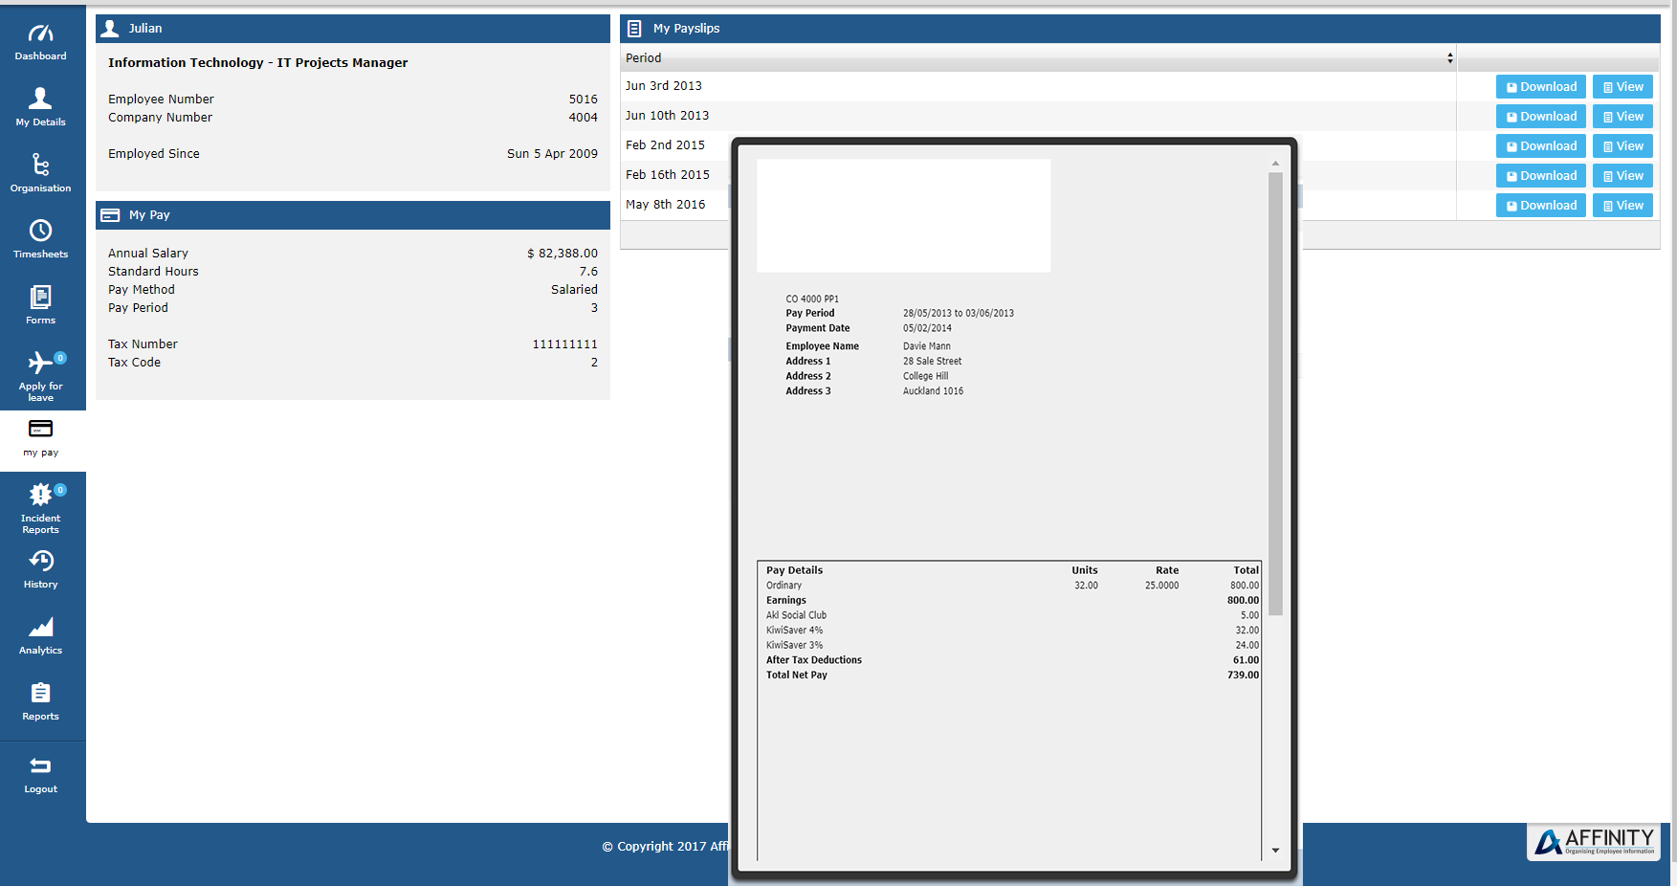Click the pay period dates in payslip
The image size is (1677, 886).
click(x=959, y=314)
